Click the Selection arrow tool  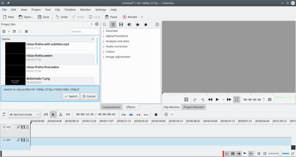click(53, 115)
